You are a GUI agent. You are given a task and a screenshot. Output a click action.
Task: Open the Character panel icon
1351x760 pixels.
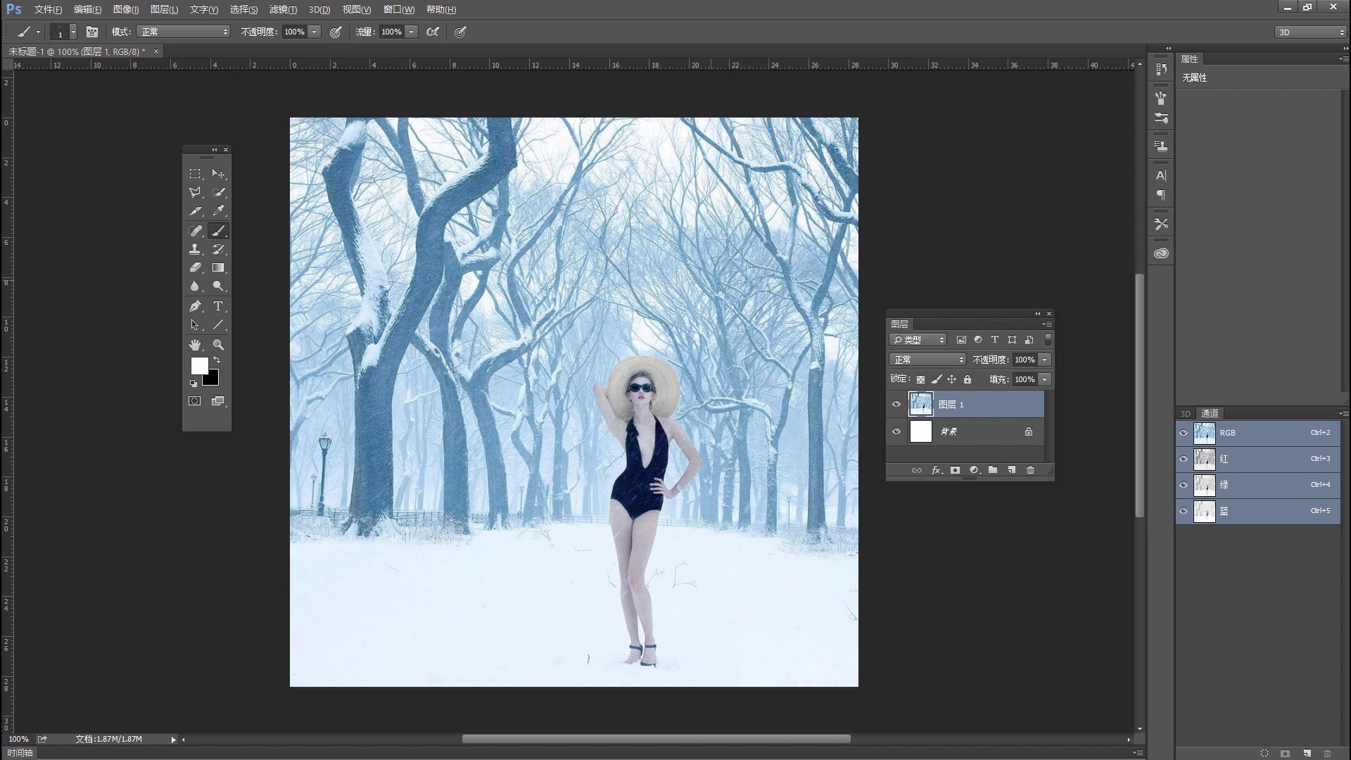coord(1162,175)
